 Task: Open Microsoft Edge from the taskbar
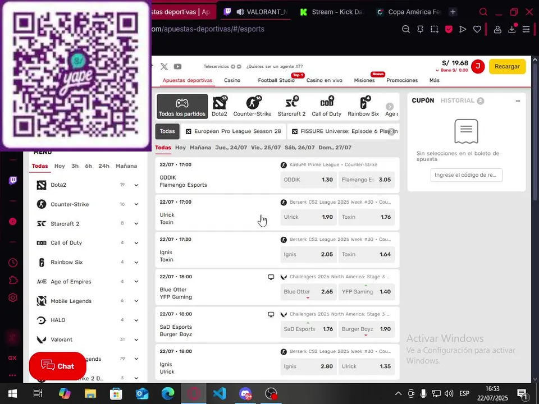pos(168,393)
